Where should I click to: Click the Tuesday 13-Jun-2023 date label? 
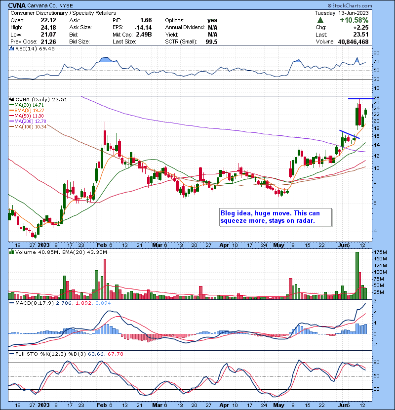[341, 13]
